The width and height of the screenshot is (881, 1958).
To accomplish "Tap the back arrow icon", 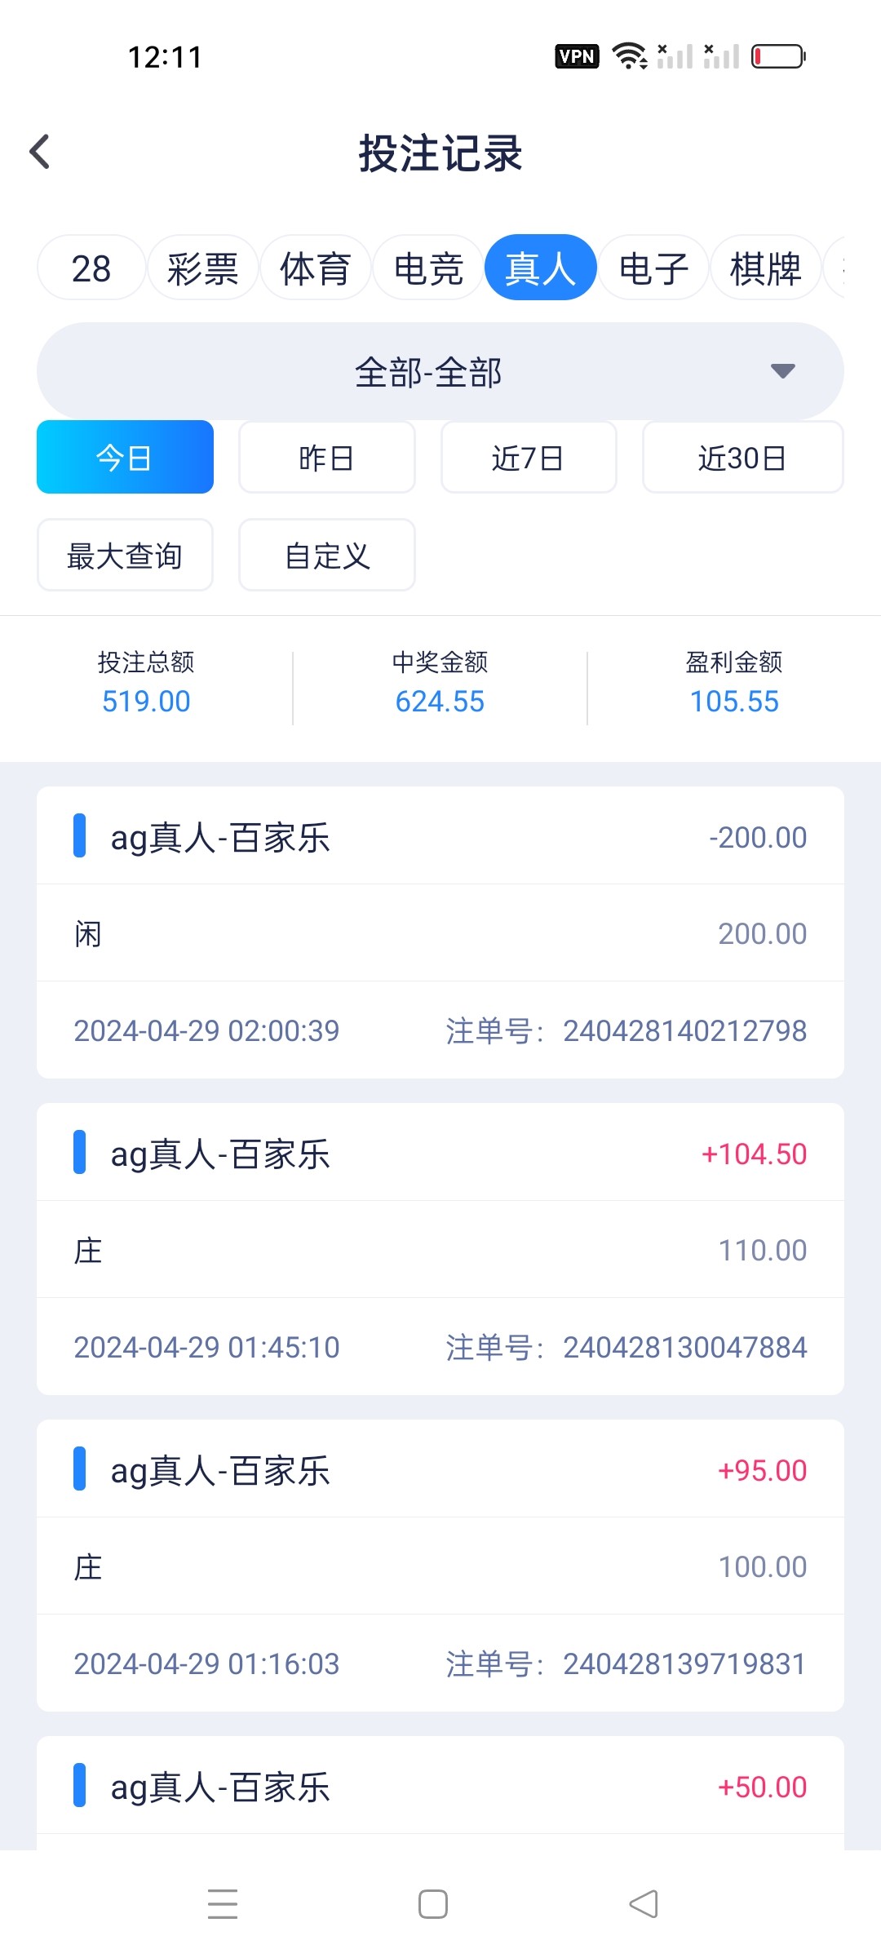I will pos(40,152).
